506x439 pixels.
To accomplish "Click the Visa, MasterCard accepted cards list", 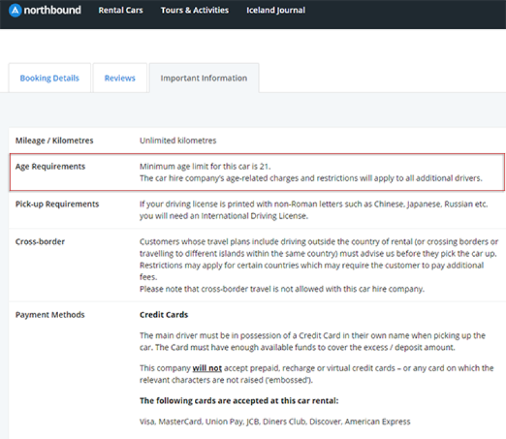I will pos(275,421).
